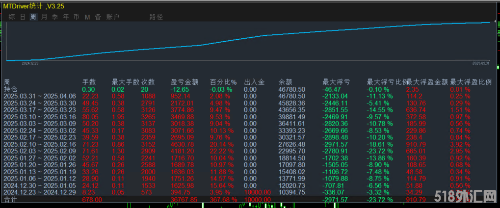The image size is (500, 208).
Task: Select the week 2025.02.03 ~ 2025.02.09 row
Action: [x=250, y=151]
